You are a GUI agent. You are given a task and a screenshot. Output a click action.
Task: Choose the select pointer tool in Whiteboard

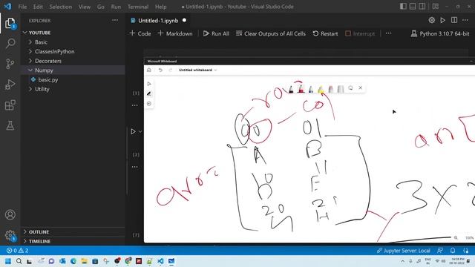[x=149, y=84]
